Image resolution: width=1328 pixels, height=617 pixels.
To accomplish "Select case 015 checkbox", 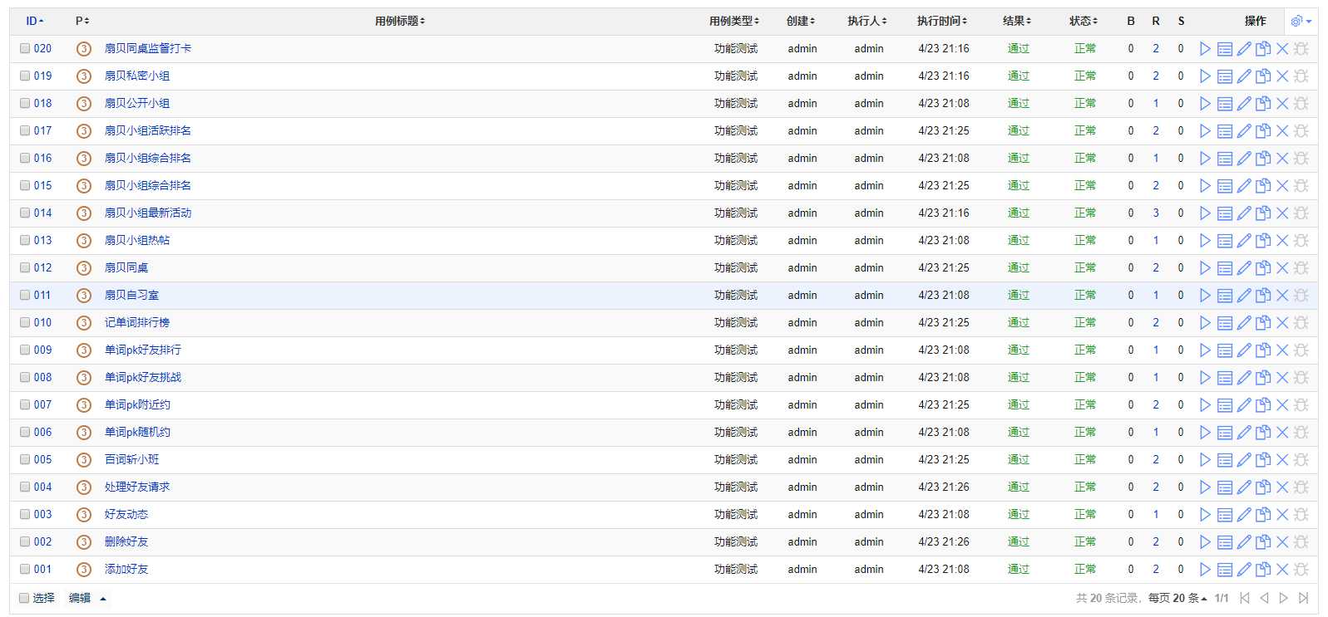I will 25,185.
